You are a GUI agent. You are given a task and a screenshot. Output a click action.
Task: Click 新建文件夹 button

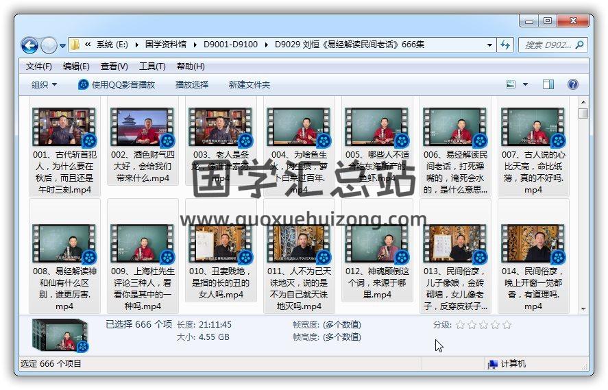(250, 84)
